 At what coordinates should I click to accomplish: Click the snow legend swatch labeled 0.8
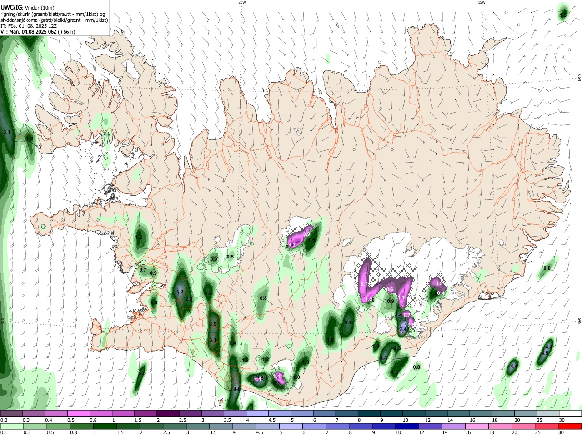[x=100, y=414]
